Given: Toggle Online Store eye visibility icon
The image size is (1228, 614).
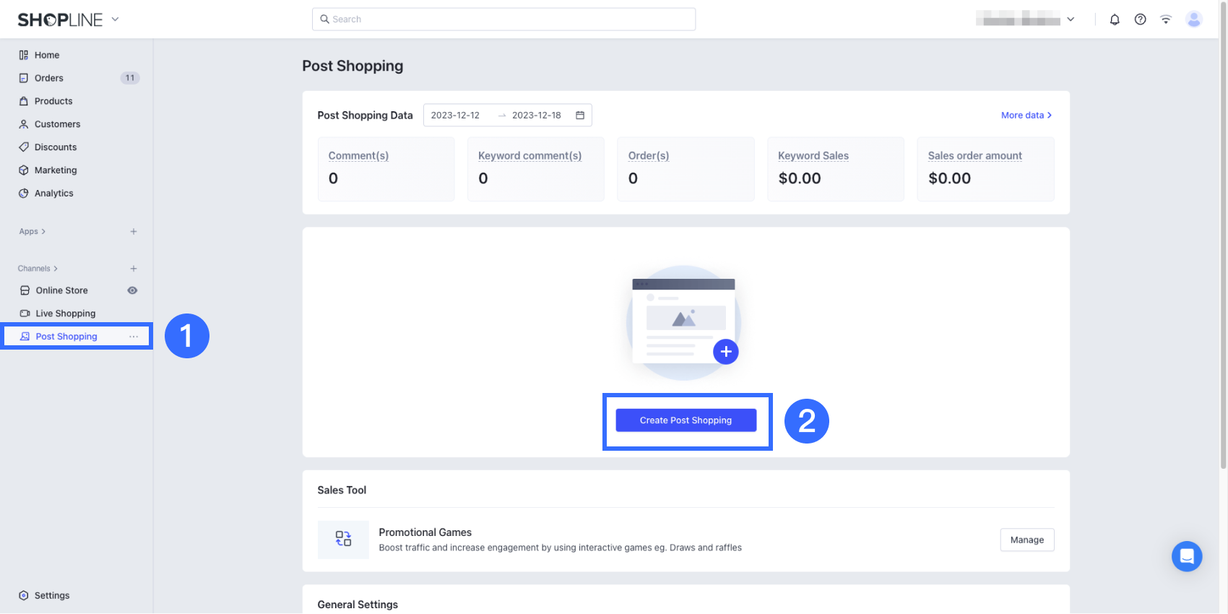Looking at the screenshot, I should pos(132,290).
